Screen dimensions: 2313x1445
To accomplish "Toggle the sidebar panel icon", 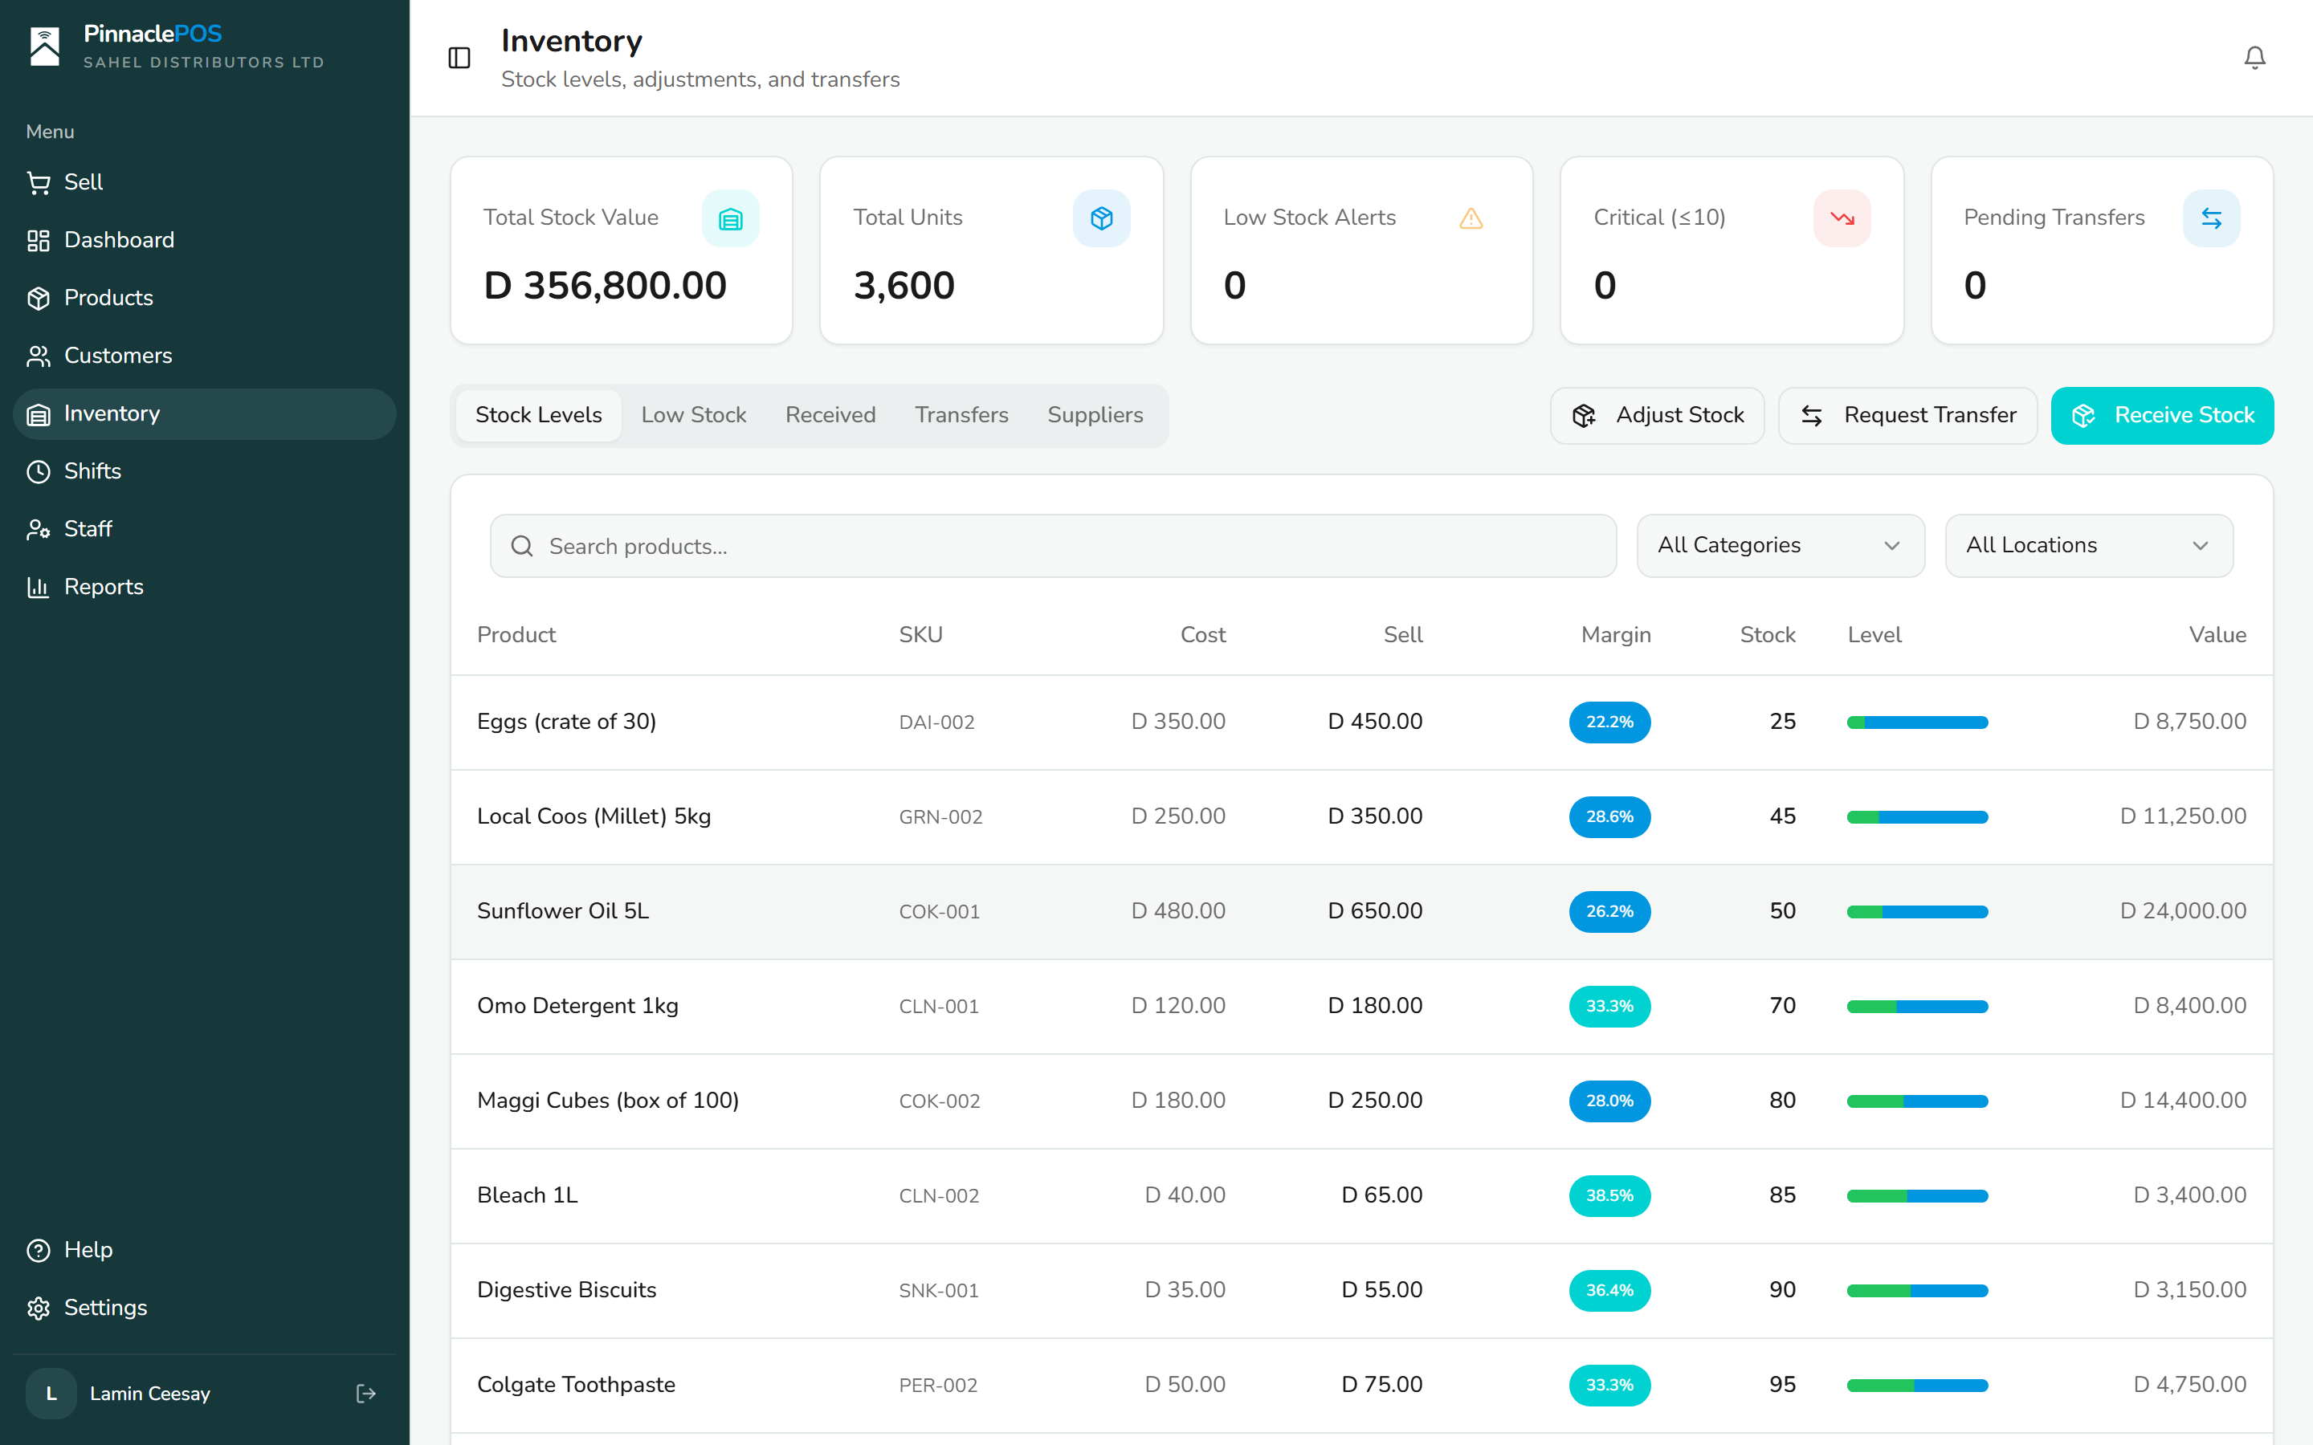I will point(459,57).
